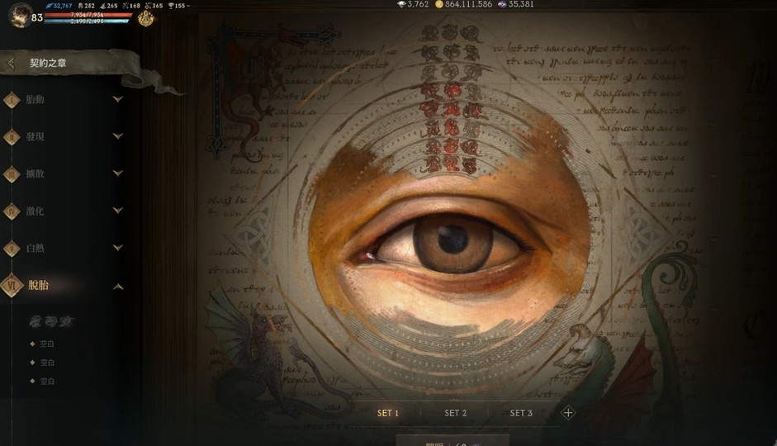
Task: Go back with the arrow beside 契約之章
Action: (x=11, y=63)
